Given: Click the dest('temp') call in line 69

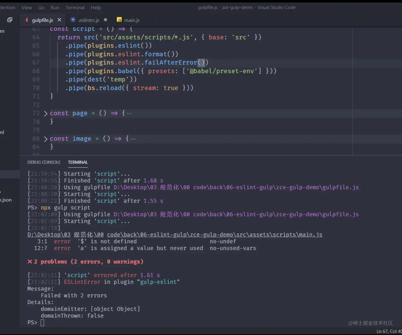Looking at the screenshot, I should coord(110,80).
